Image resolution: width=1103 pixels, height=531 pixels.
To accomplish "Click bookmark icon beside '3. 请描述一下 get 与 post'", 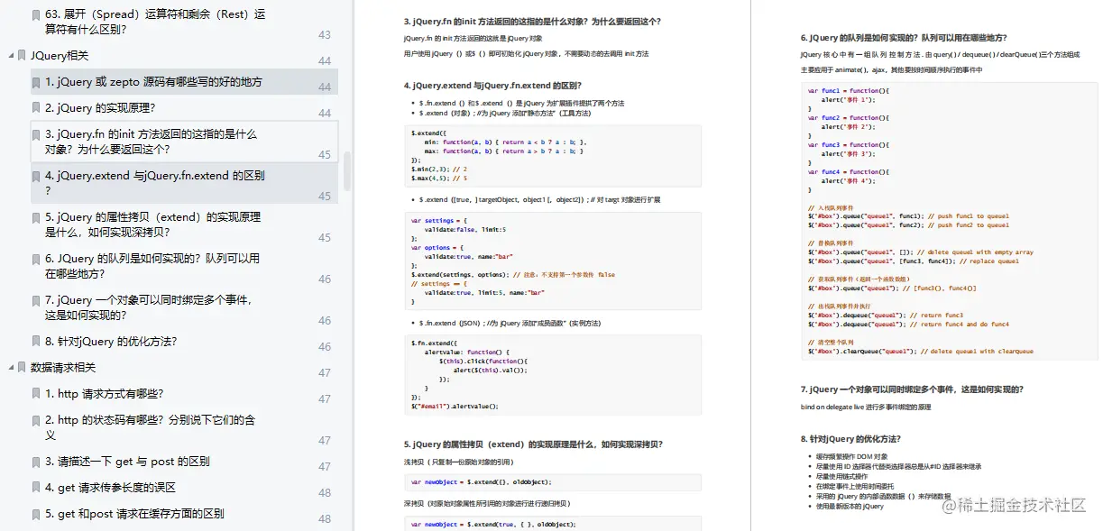I will 35,462.
